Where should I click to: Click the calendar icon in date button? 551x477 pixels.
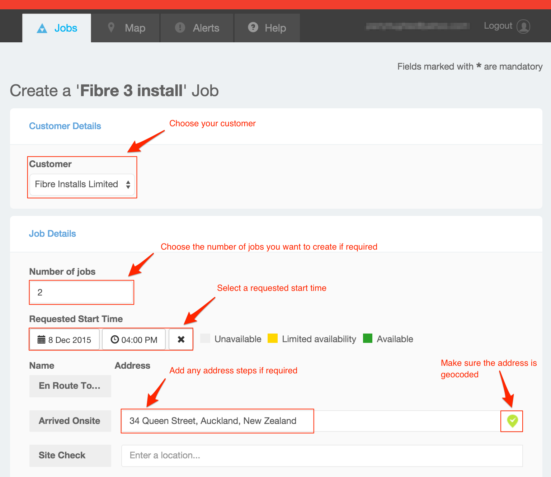tap(42, 340)
